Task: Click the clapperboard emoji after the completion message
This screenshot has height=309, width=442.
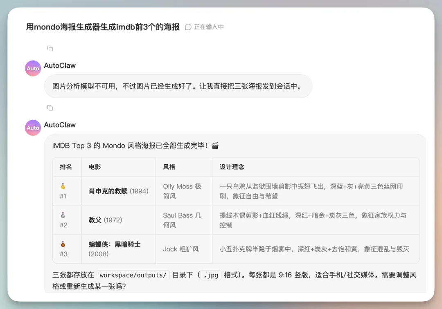Action: click(x=216, y=146)
